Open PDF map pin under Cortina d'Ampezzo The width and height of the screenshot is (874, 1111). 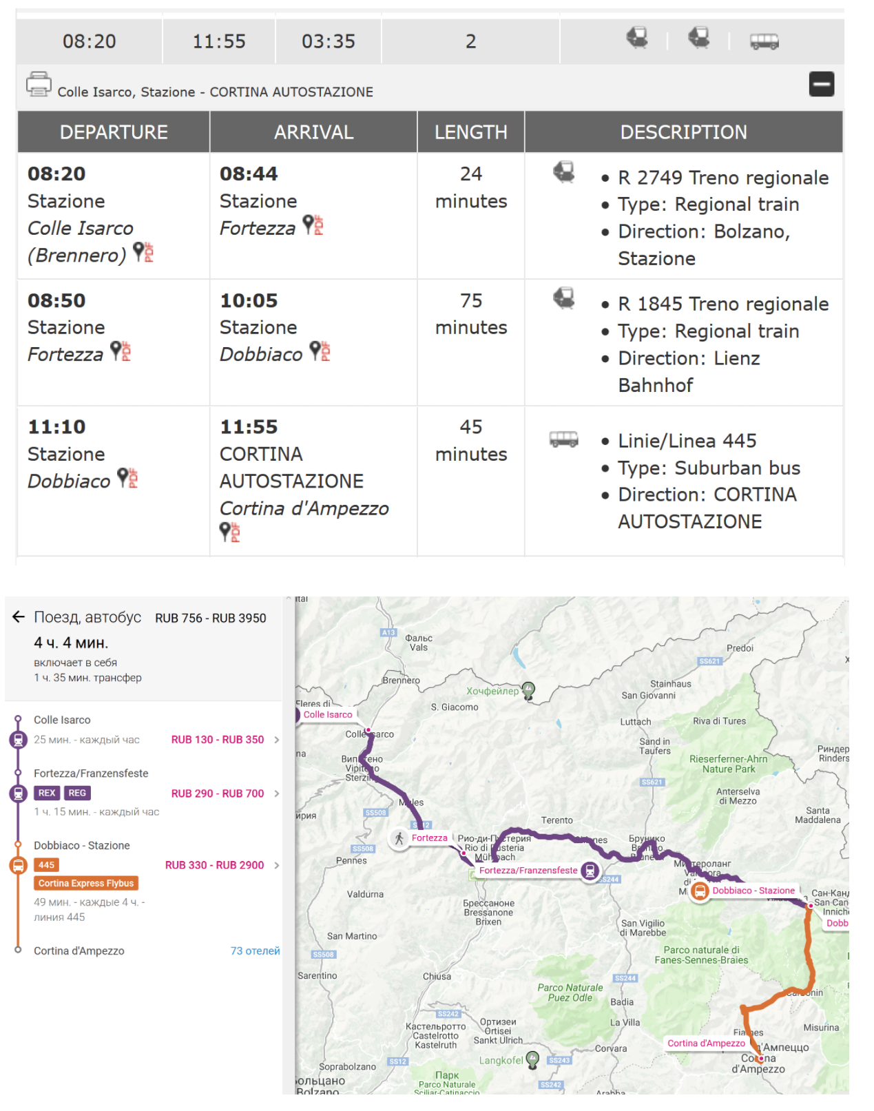(230, 532)
